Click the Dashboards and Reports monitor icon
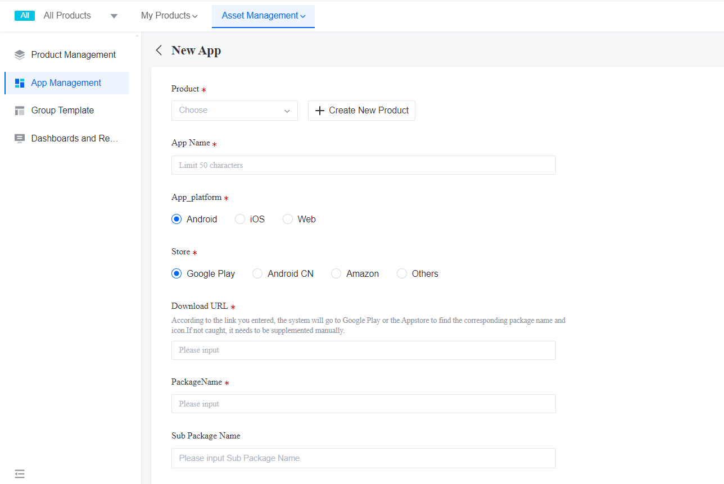This screenshot has height=484, width=724. click(x=20, y=139)
